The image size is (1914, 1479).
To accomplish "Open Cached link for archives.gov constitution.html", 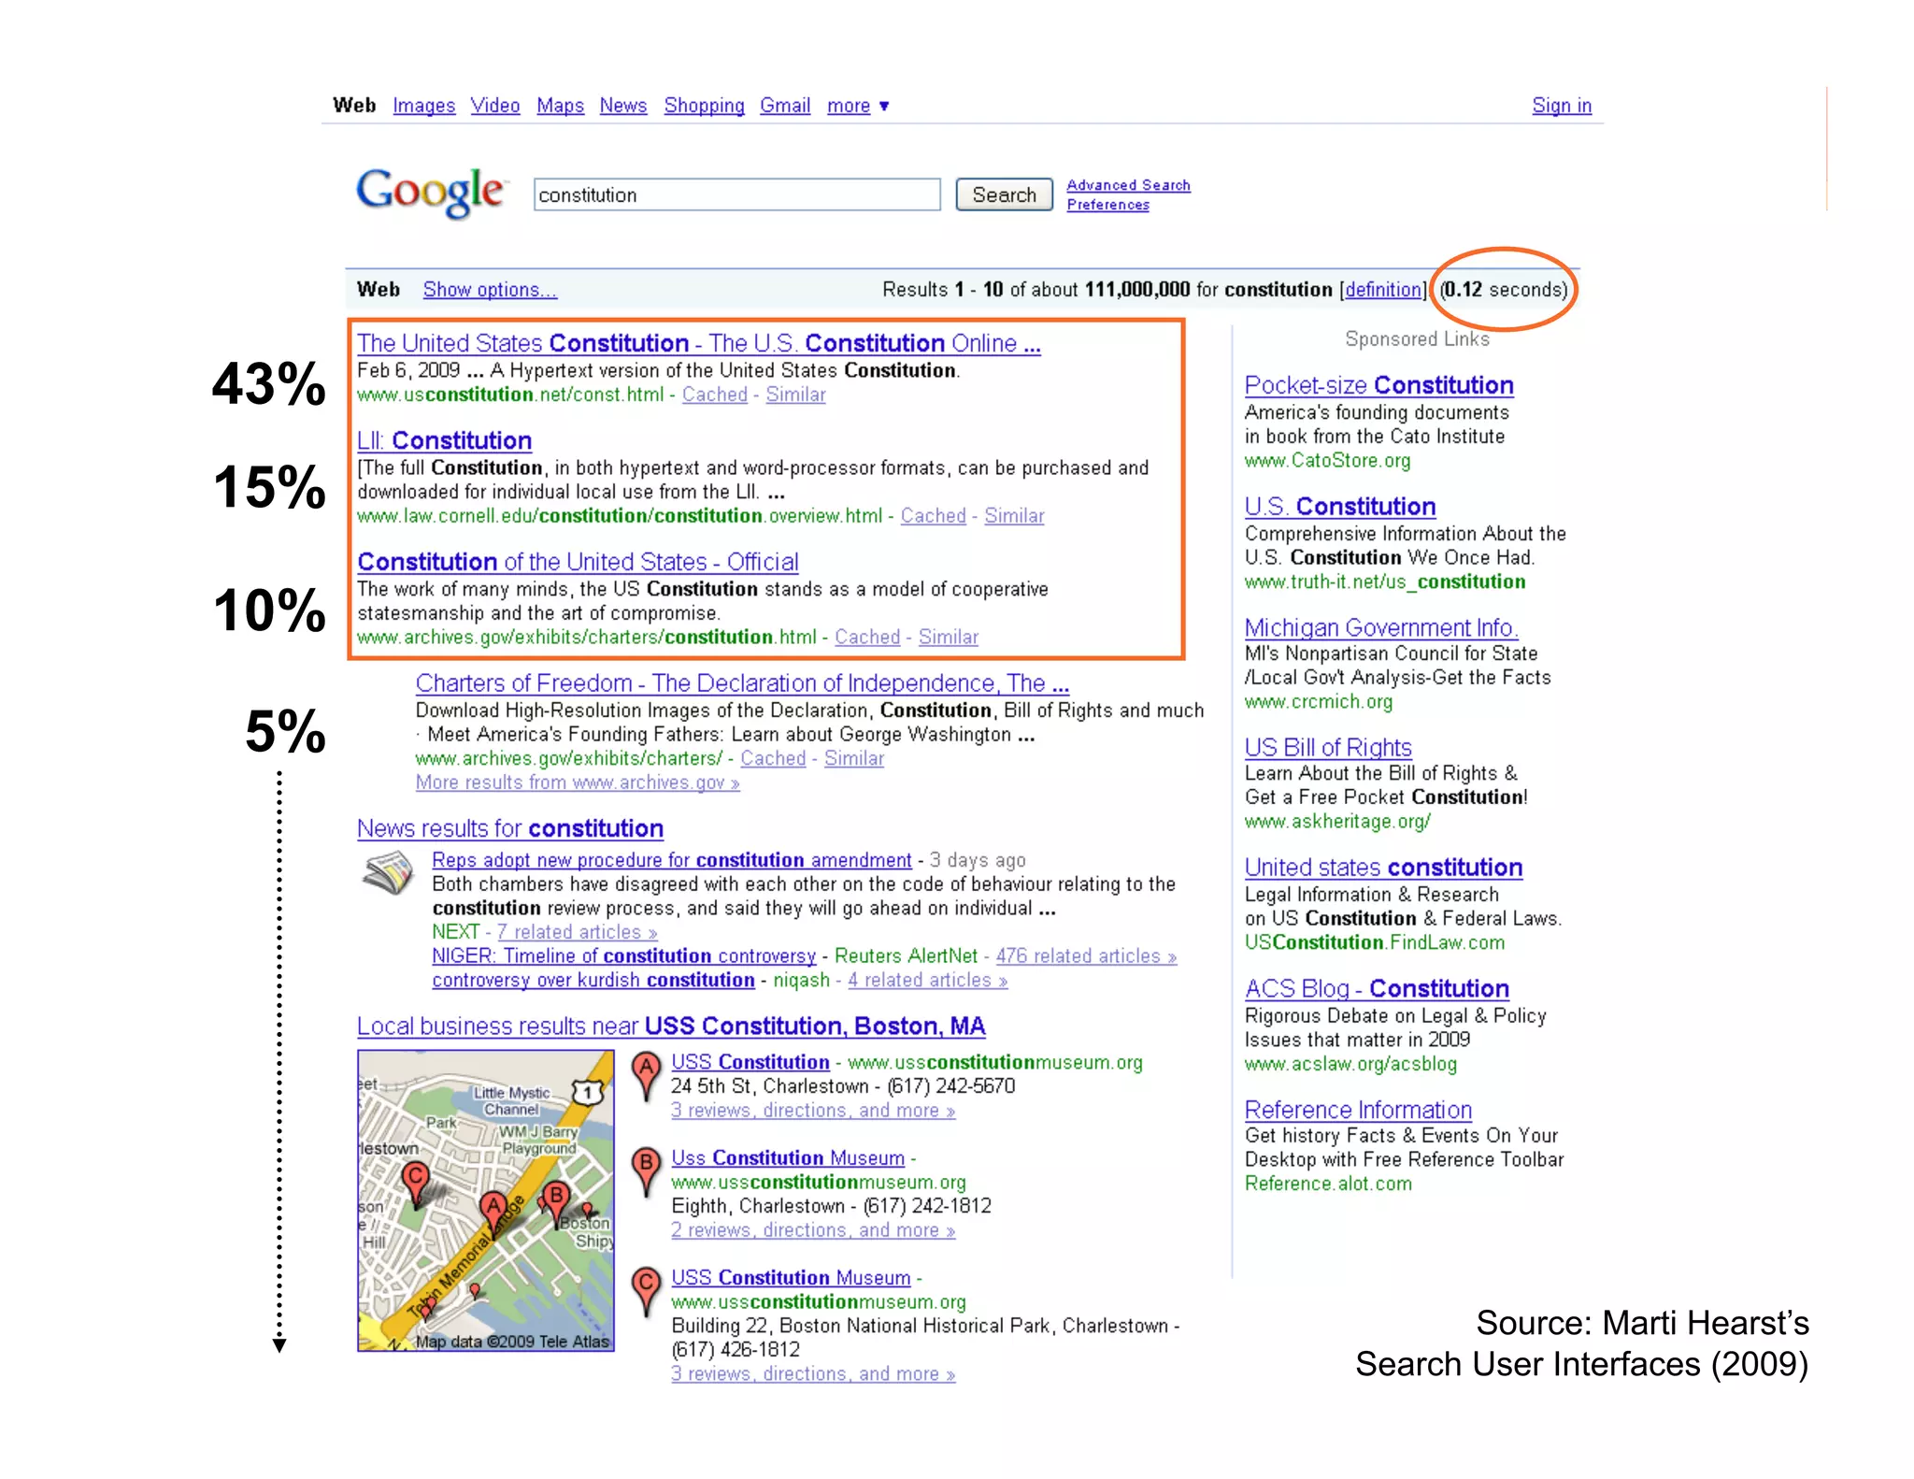I will (x=867, y=638).
